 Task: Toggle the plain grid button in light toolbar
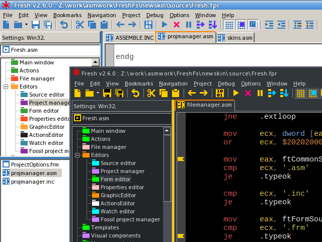229,25
